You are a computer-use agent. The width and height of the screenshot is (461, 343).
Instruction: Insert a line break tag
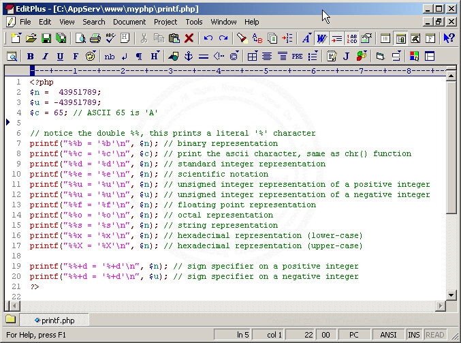point(125,56)
